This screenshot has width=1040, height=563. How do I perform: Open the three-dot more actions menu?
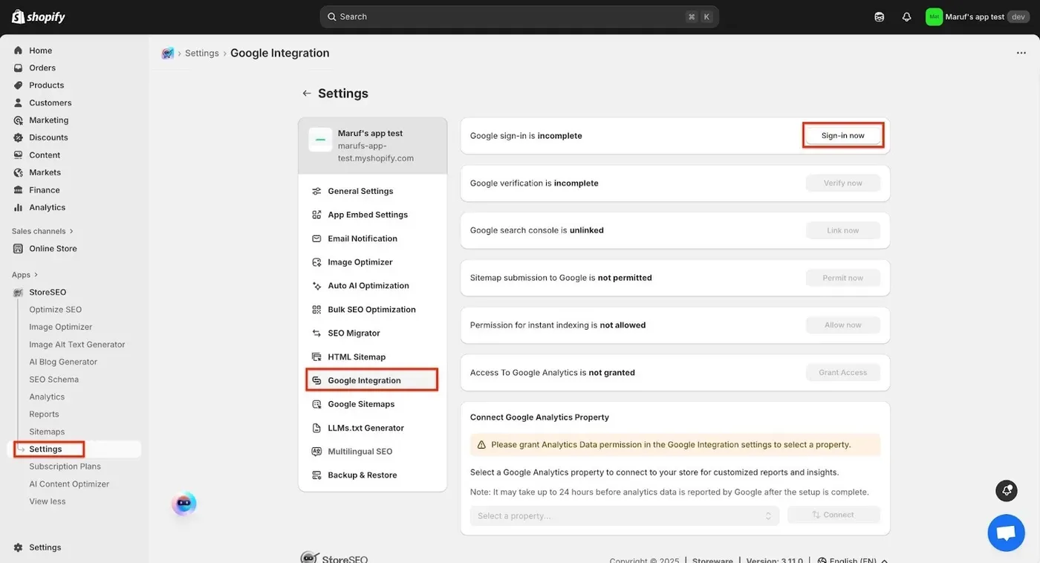coord(1021,53)
